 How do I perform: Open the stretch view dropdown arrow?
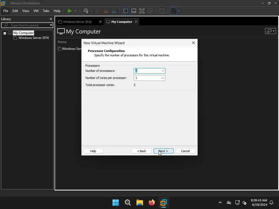pyautogui.click(x=179, y=11)
